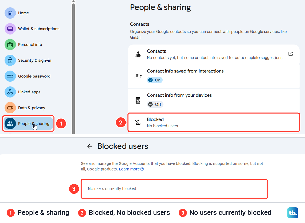Click the 'Contacts' section heading
305x223 pixels.
(x=140, y=24)
